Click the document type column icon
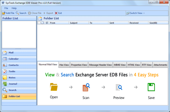This screenshot has height=112, width=170. point(42,23)
